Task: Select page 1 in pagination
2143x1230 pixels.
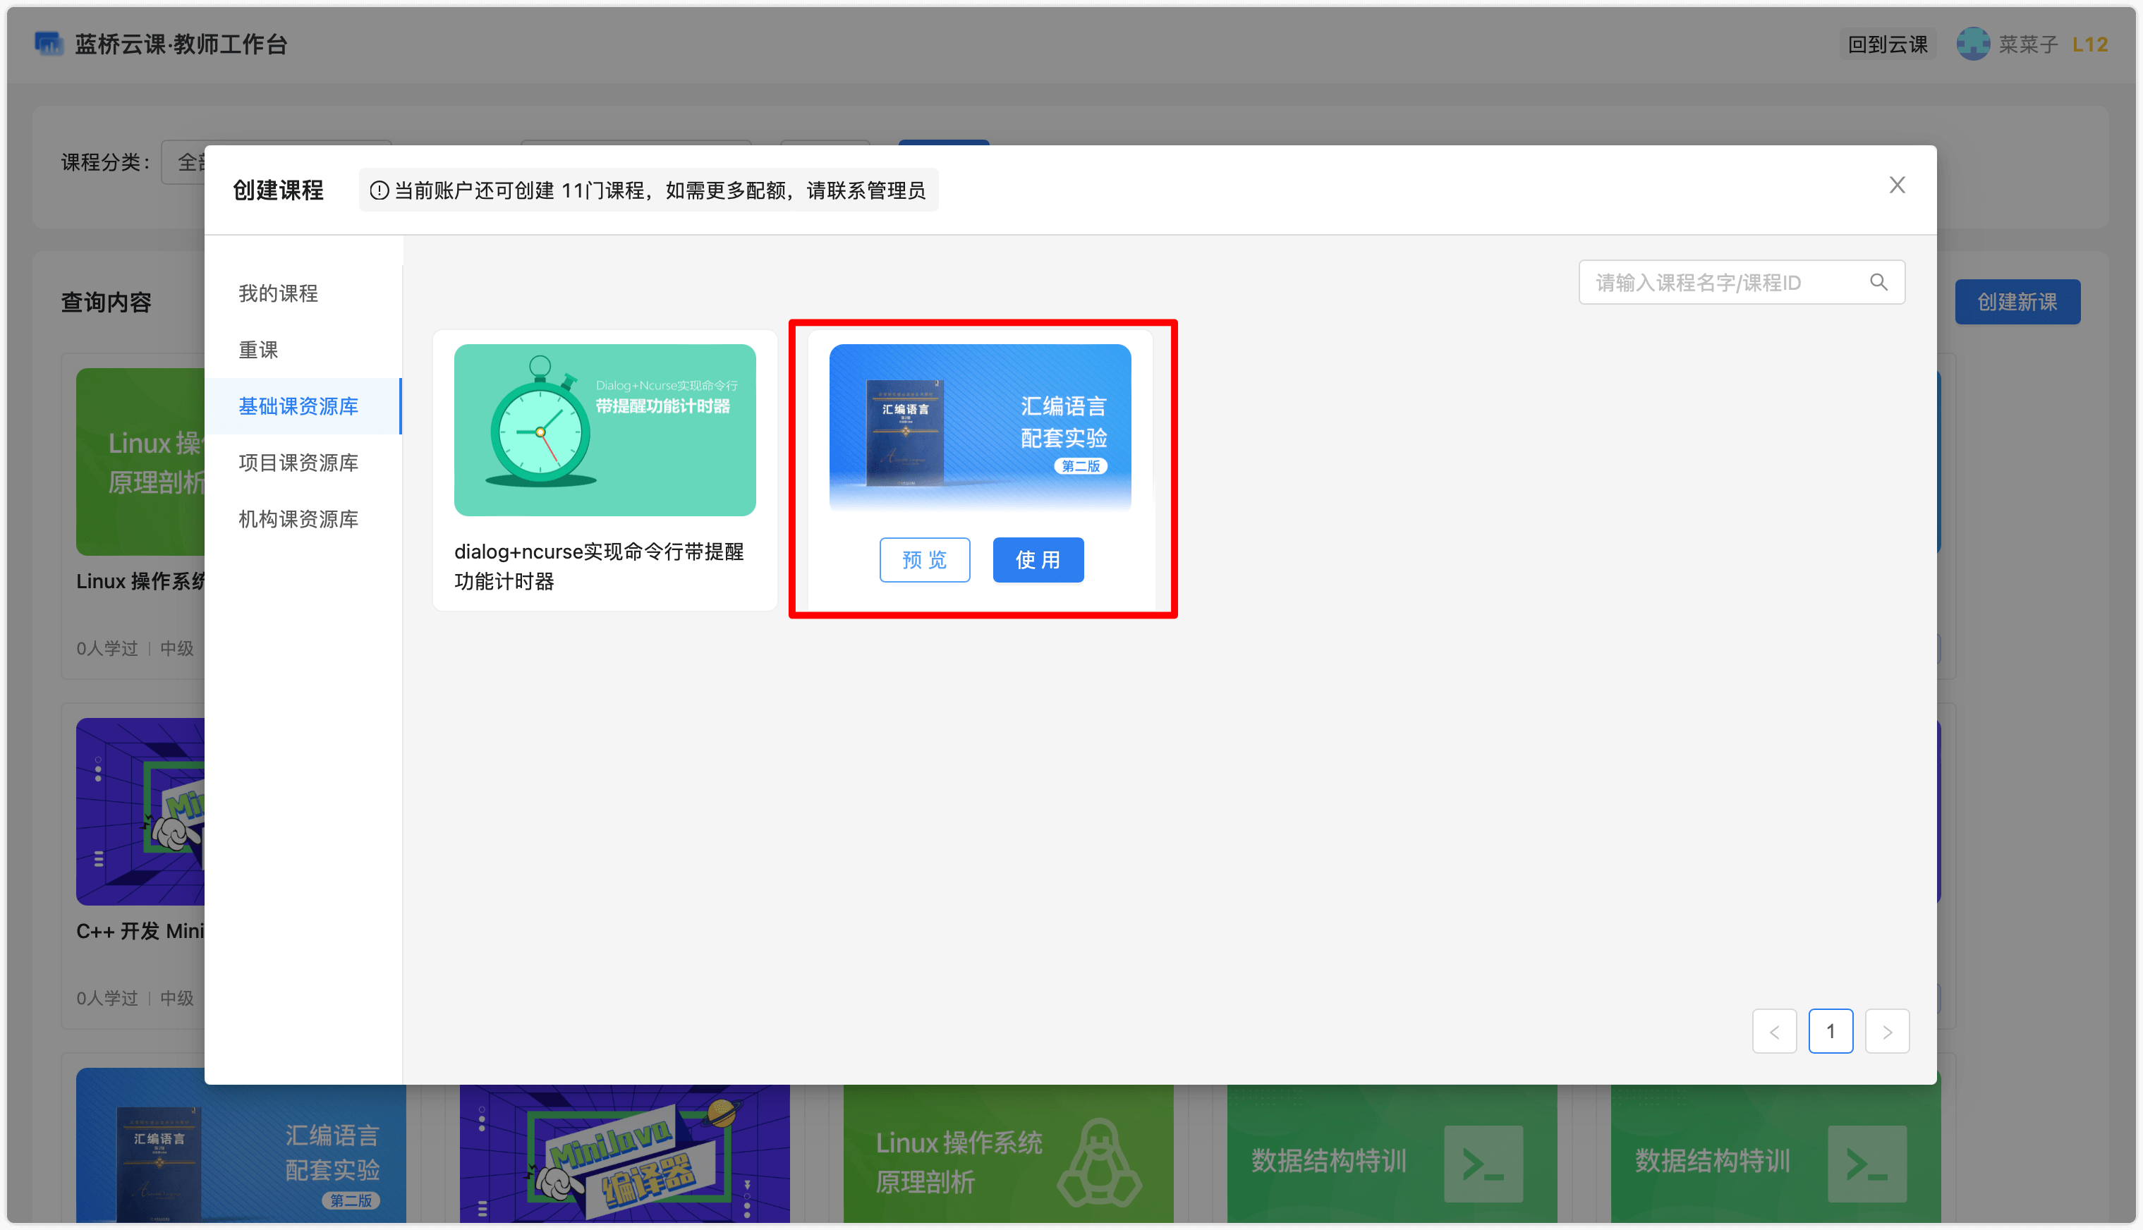Action: [x=1831, y=1032]
